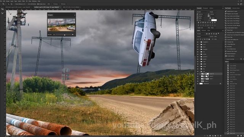Viewport: 244px width, 137px height.
Task: Open the font size dropdown
Action: click(x=202, y=14)
